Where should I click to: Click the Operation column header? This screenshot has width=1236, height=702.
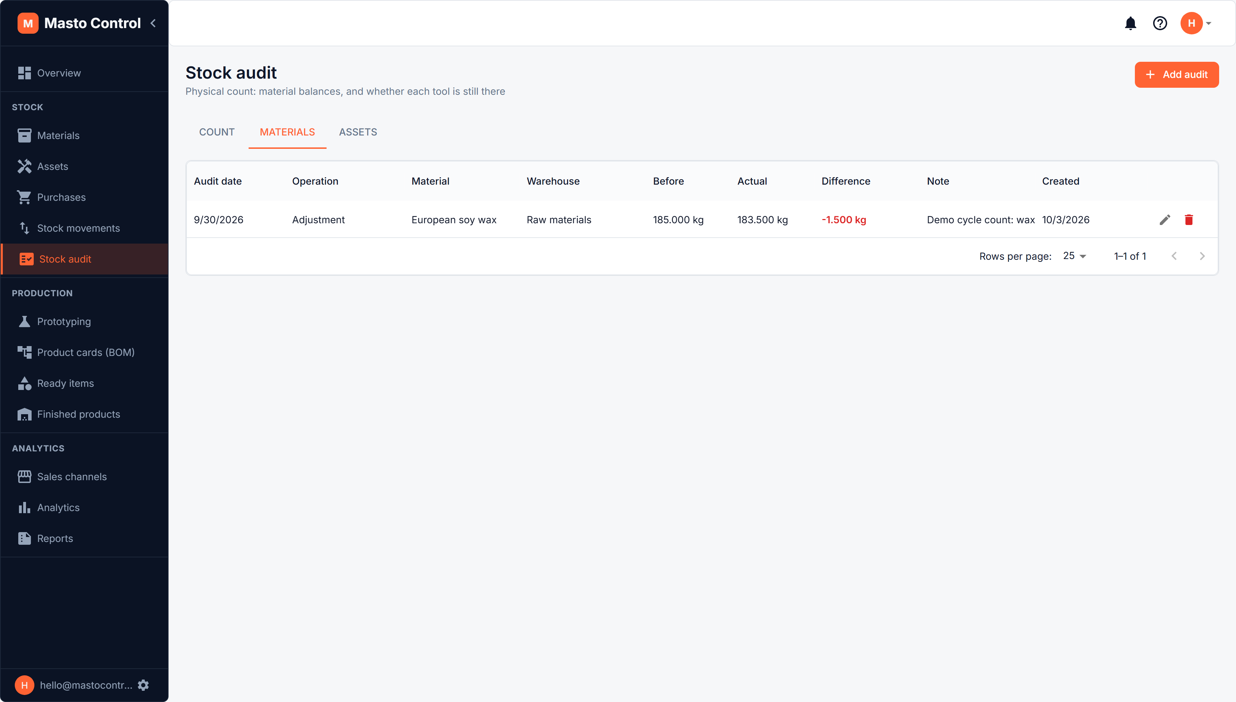point(315,181)
